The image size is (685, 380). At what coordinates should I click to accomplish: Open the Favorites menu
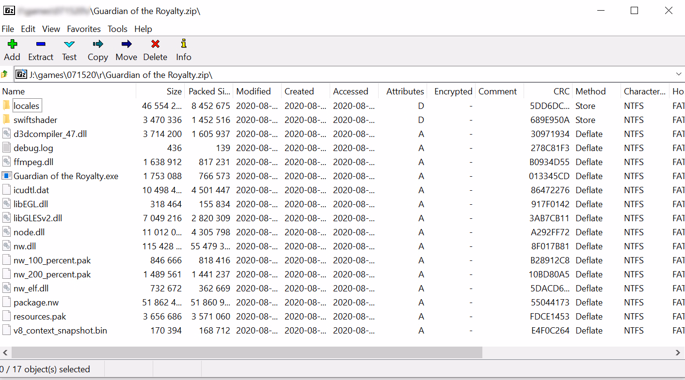[x=84, y=29]
